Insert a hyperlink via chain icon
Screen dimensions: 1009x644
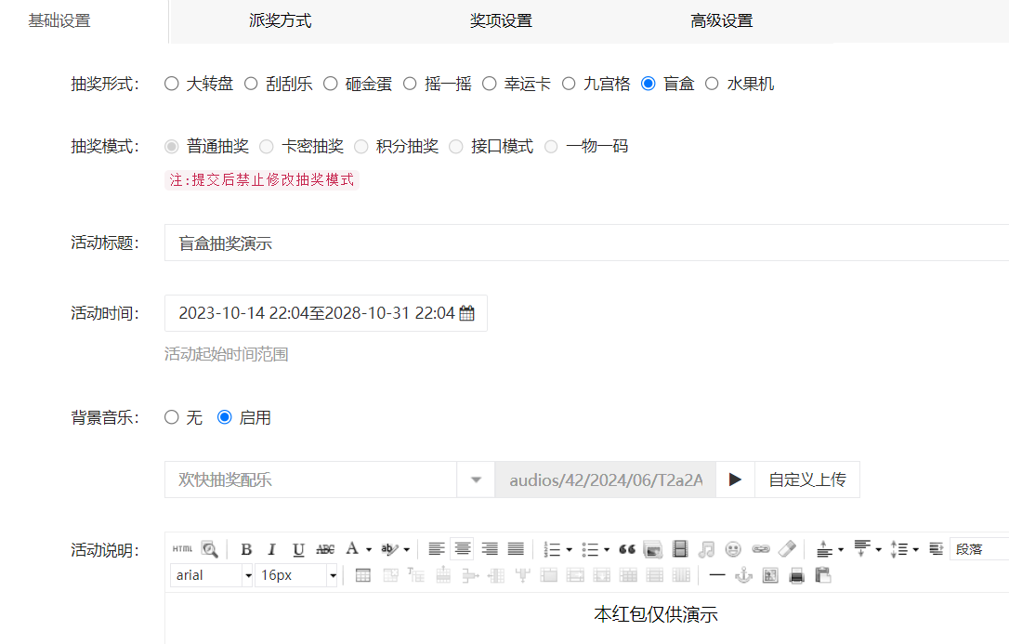(x=761, y=549)
